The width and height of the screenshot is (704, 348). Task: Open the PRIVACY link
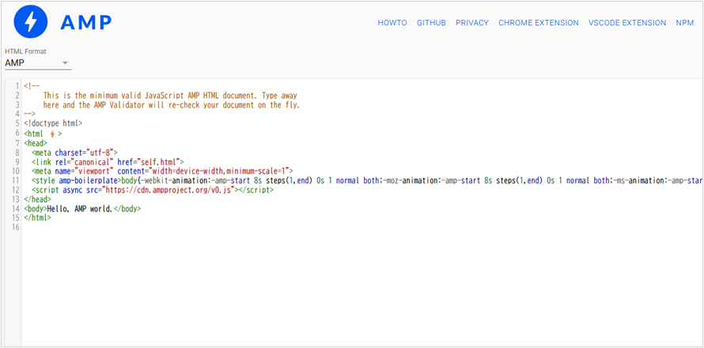pyautogui.click(x=472, y=23)
